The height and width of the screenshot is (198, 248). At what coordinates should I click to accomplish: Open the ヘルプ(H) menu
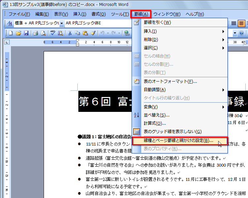click(195, 14)
